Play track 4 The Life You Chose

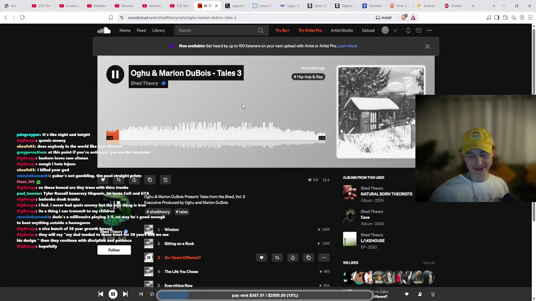tap(181, 272)
